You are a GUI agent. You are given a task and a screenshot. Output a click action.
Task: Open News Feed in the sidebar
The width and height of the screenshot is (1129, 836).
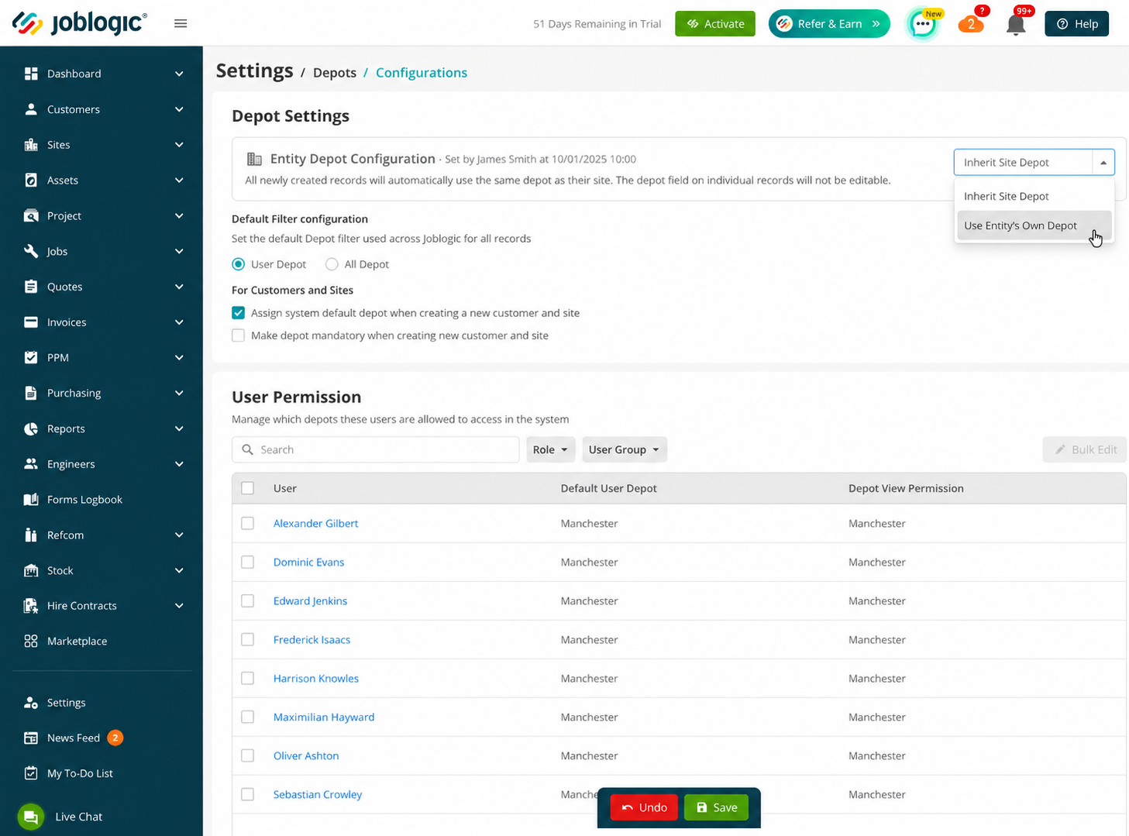[74, 738]
